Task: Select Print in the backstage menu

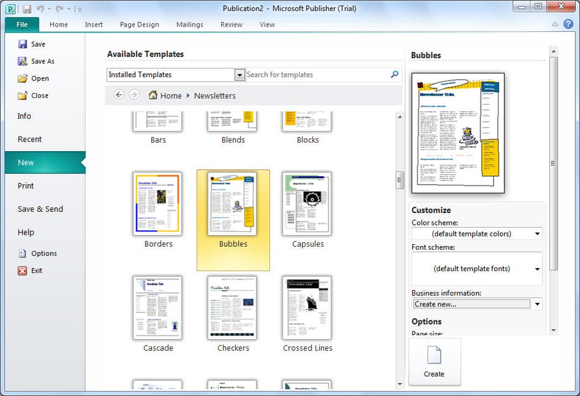Action: (x=26, y=186)
